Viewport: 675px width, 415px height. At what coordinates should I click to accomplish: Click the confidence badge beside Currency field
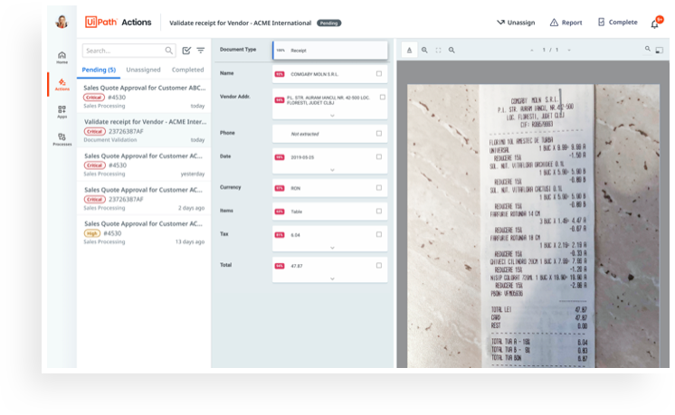point(280,188)
